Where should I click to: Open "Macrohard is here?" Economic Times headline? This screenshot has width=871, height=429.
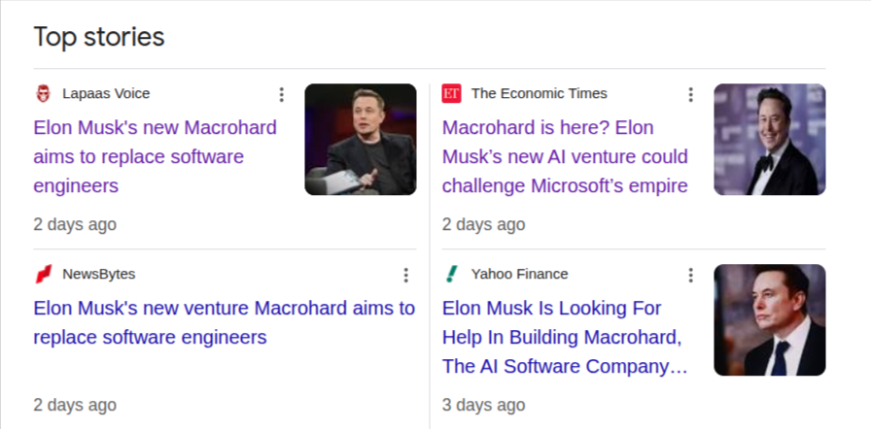(x=565, y=156)
